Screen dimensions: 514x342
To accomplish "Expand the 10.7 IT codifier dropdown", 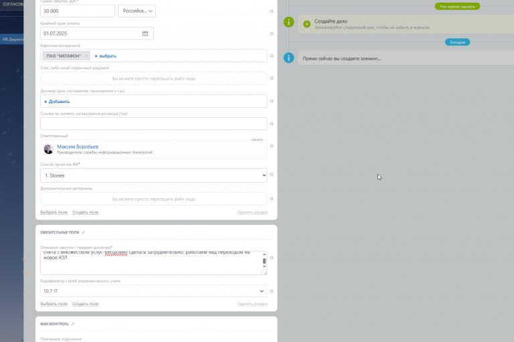I will 153,291.
